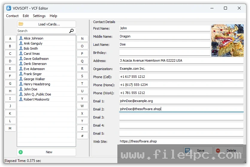Click the New contact button

click(x=46, y=152)
